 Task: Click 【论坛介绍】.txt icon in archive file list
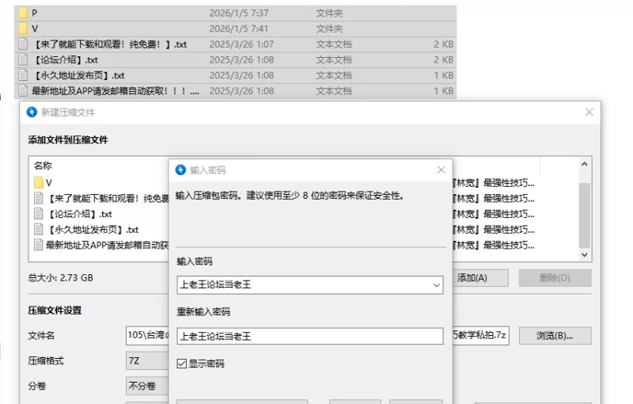38,214
